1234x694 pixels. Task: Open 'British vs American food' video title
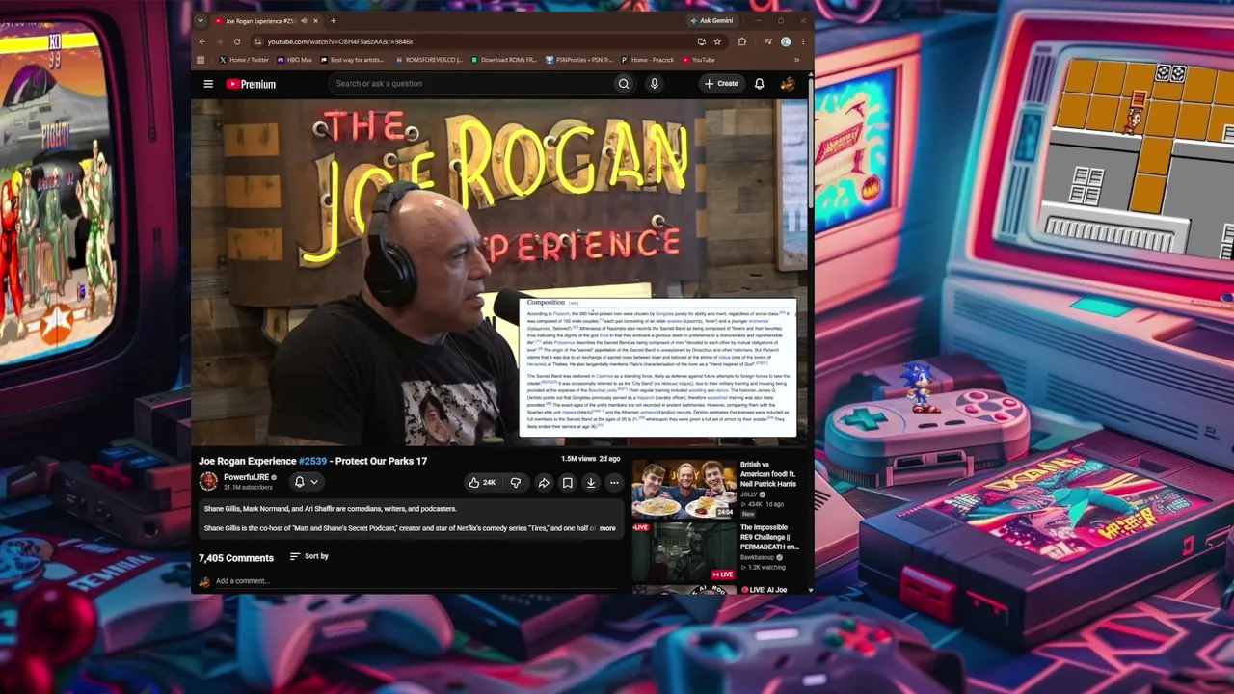click(768, 474)
